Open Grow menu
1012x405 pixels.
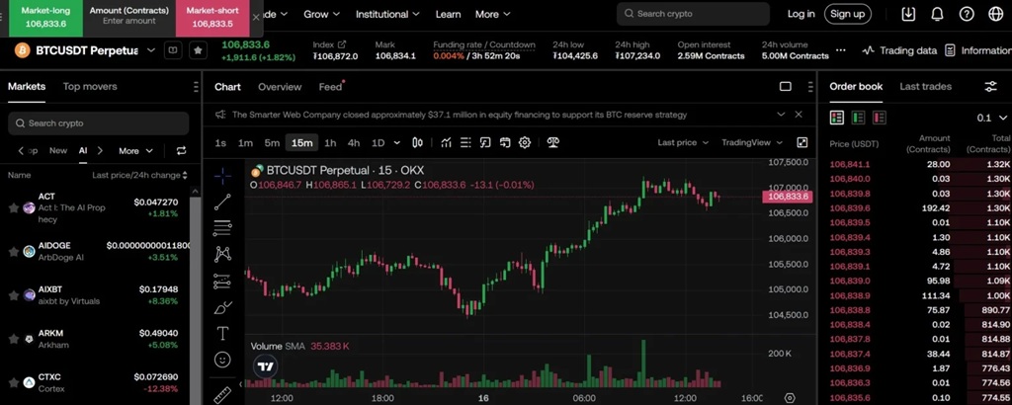pyautogui.click(x=321, y=14)
